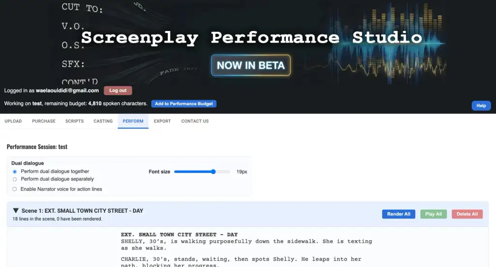
Task: Open the PURCHASE tab
Action: (44, 121)
